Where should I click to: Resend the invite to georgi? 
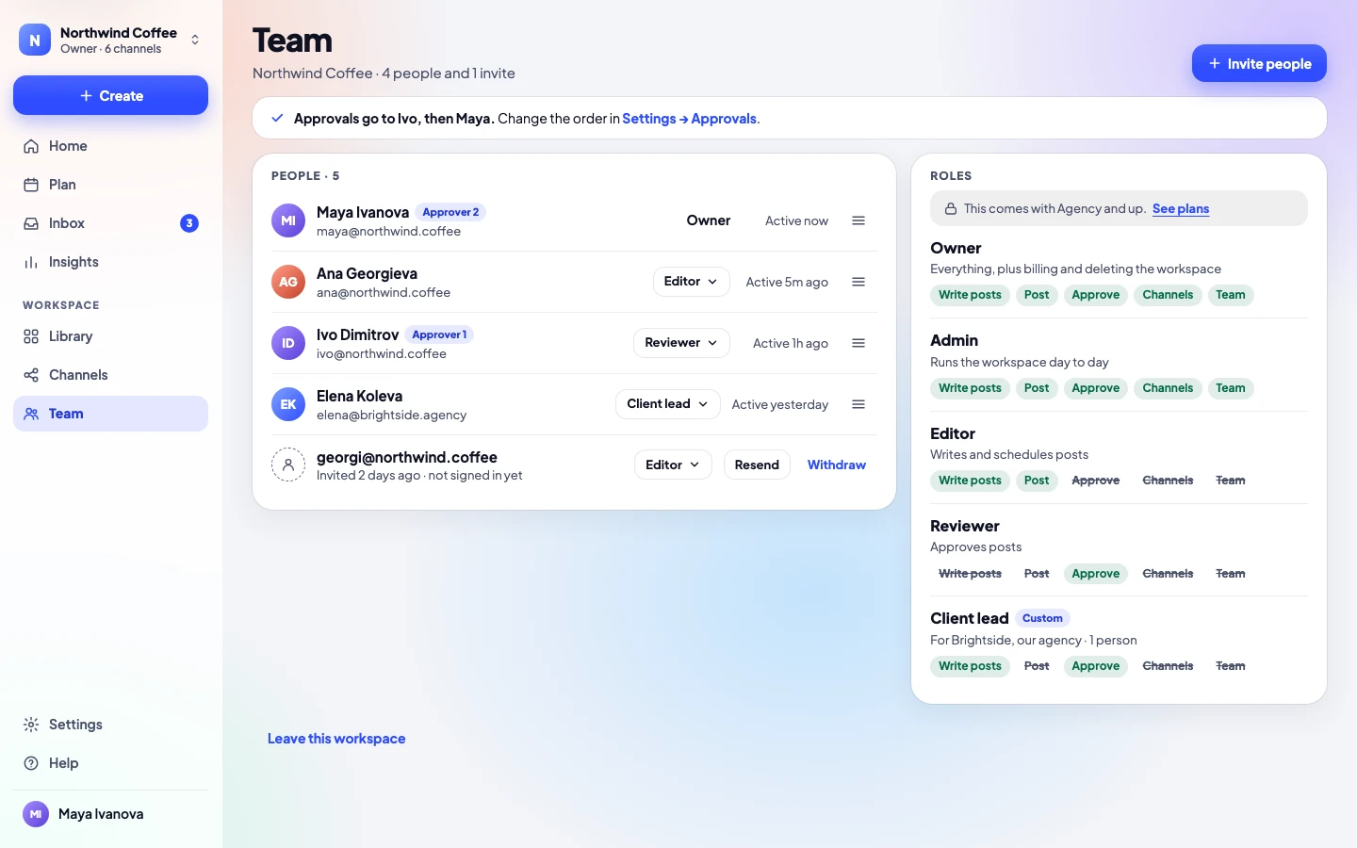[x=757, y=465]
